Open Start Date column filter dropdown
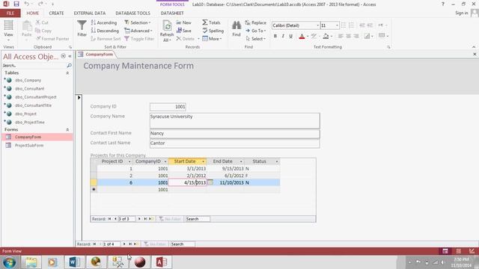 [203, 161]
